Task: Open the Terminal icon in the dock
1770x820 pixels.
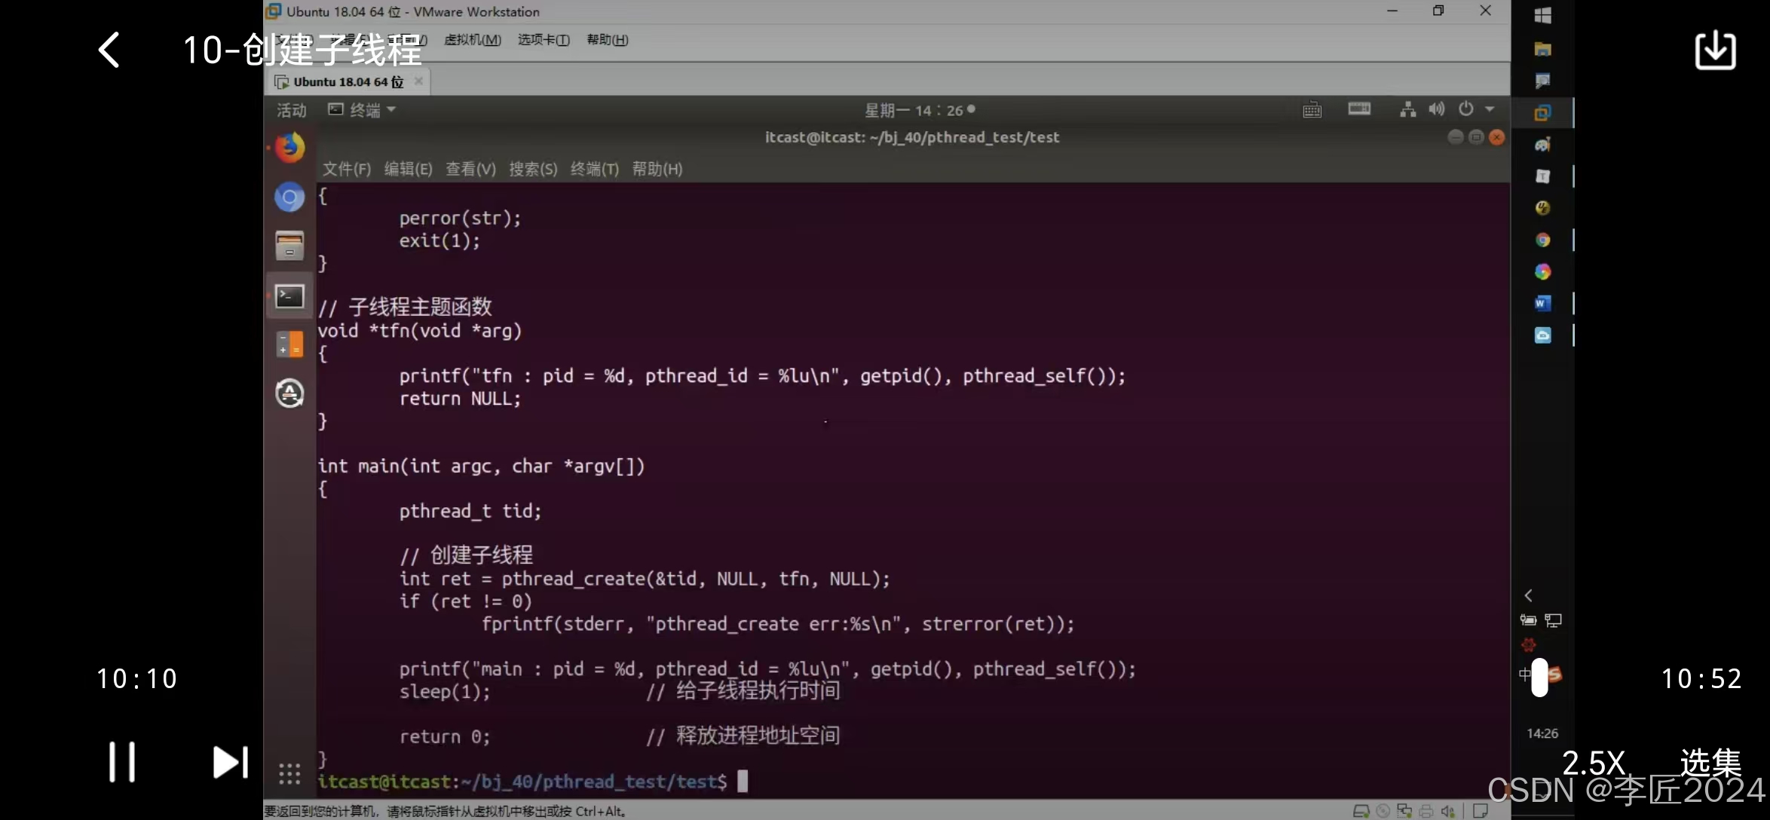Action: (x=289, y=296)
